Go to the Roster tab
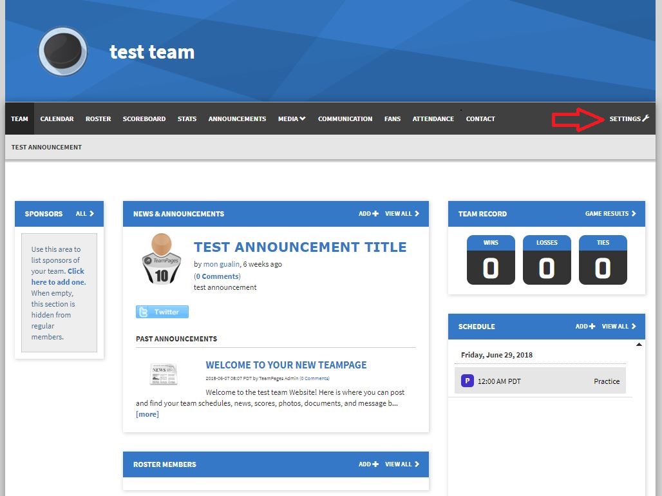 (99, 119)
